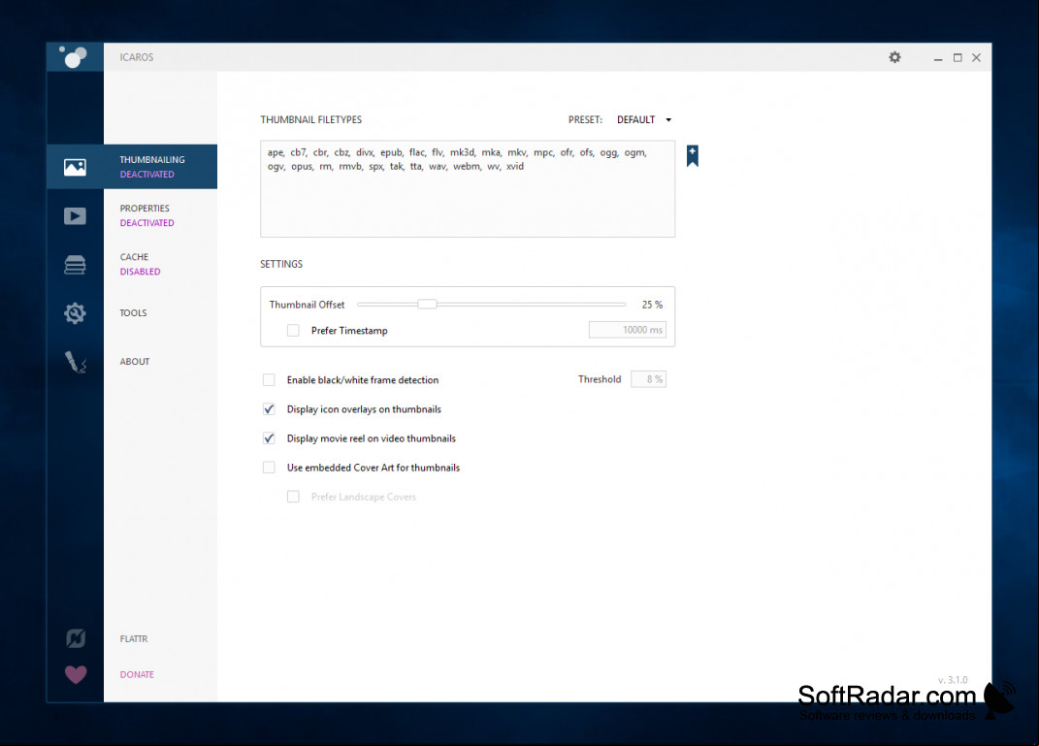This screenshot has height=746, width=1039.
Task: Select the About pen icon in sidebar
Action: [75, 362]
